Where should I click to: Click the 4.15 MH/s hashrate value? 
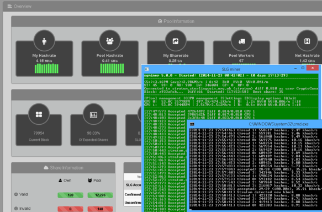(x=44, y=61)
